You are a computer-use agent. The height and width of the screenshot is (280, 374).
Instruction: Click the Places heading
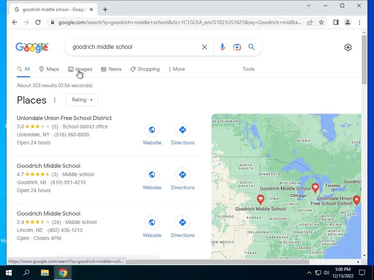[31, 100]
